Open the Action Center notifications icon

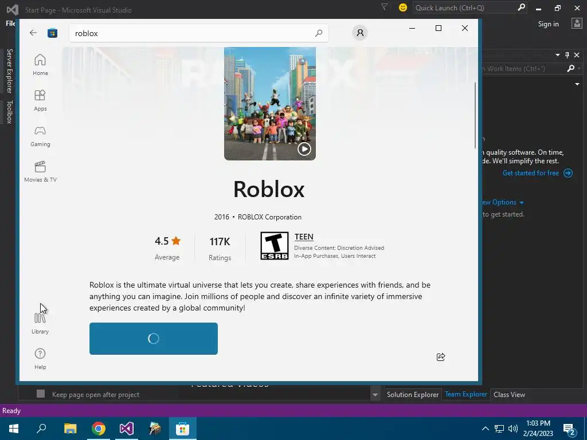click(569, 429)
